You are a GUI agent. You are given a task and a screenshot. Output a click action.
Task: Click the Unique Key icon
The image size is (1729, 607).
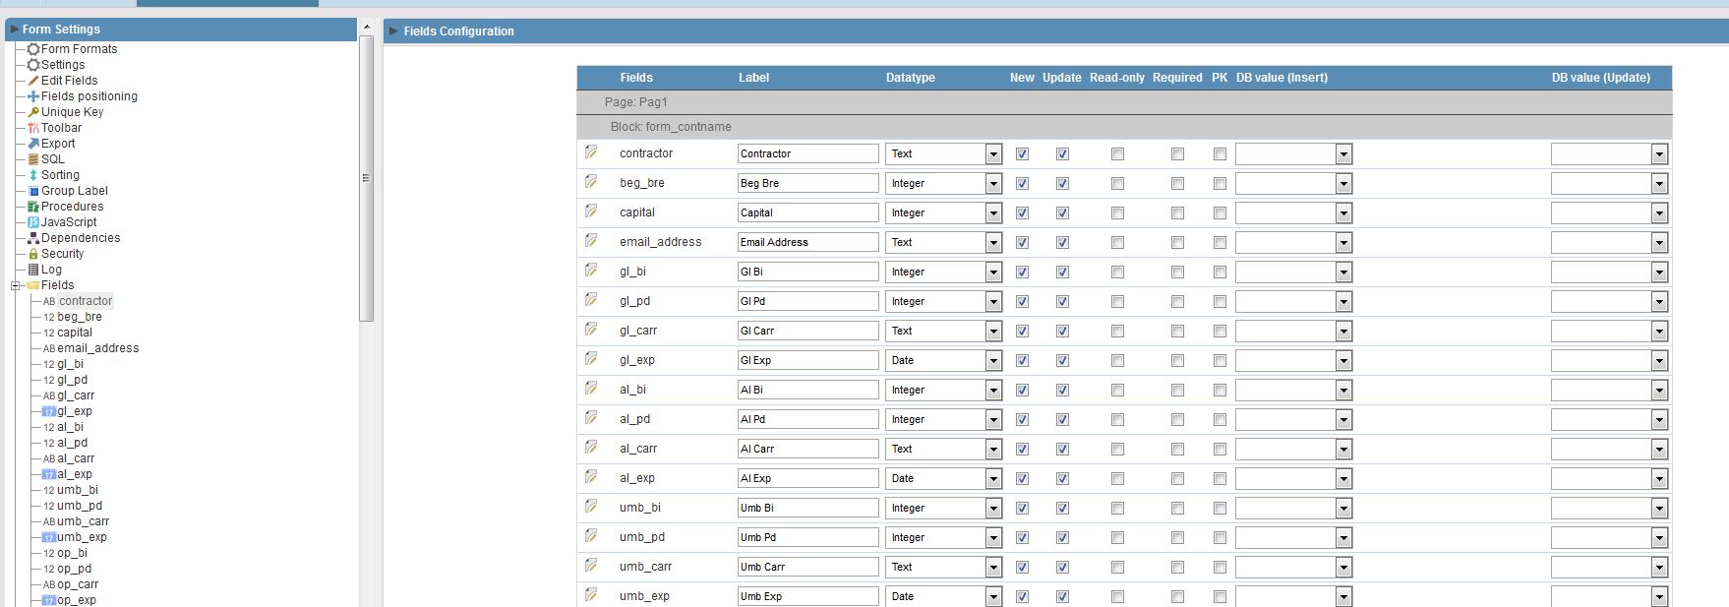33,112
